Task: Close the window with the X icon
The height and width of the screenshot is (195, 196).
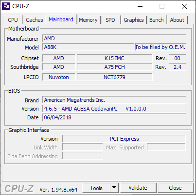Action: [x=184, y=6]
